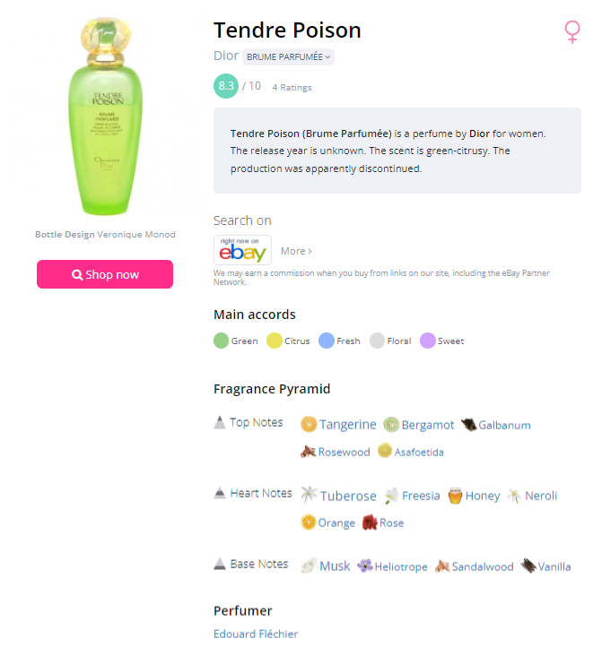This screenshot has height=656, width=593.
Task: Click the pink female gender symbol
Action: pos(572,31)
